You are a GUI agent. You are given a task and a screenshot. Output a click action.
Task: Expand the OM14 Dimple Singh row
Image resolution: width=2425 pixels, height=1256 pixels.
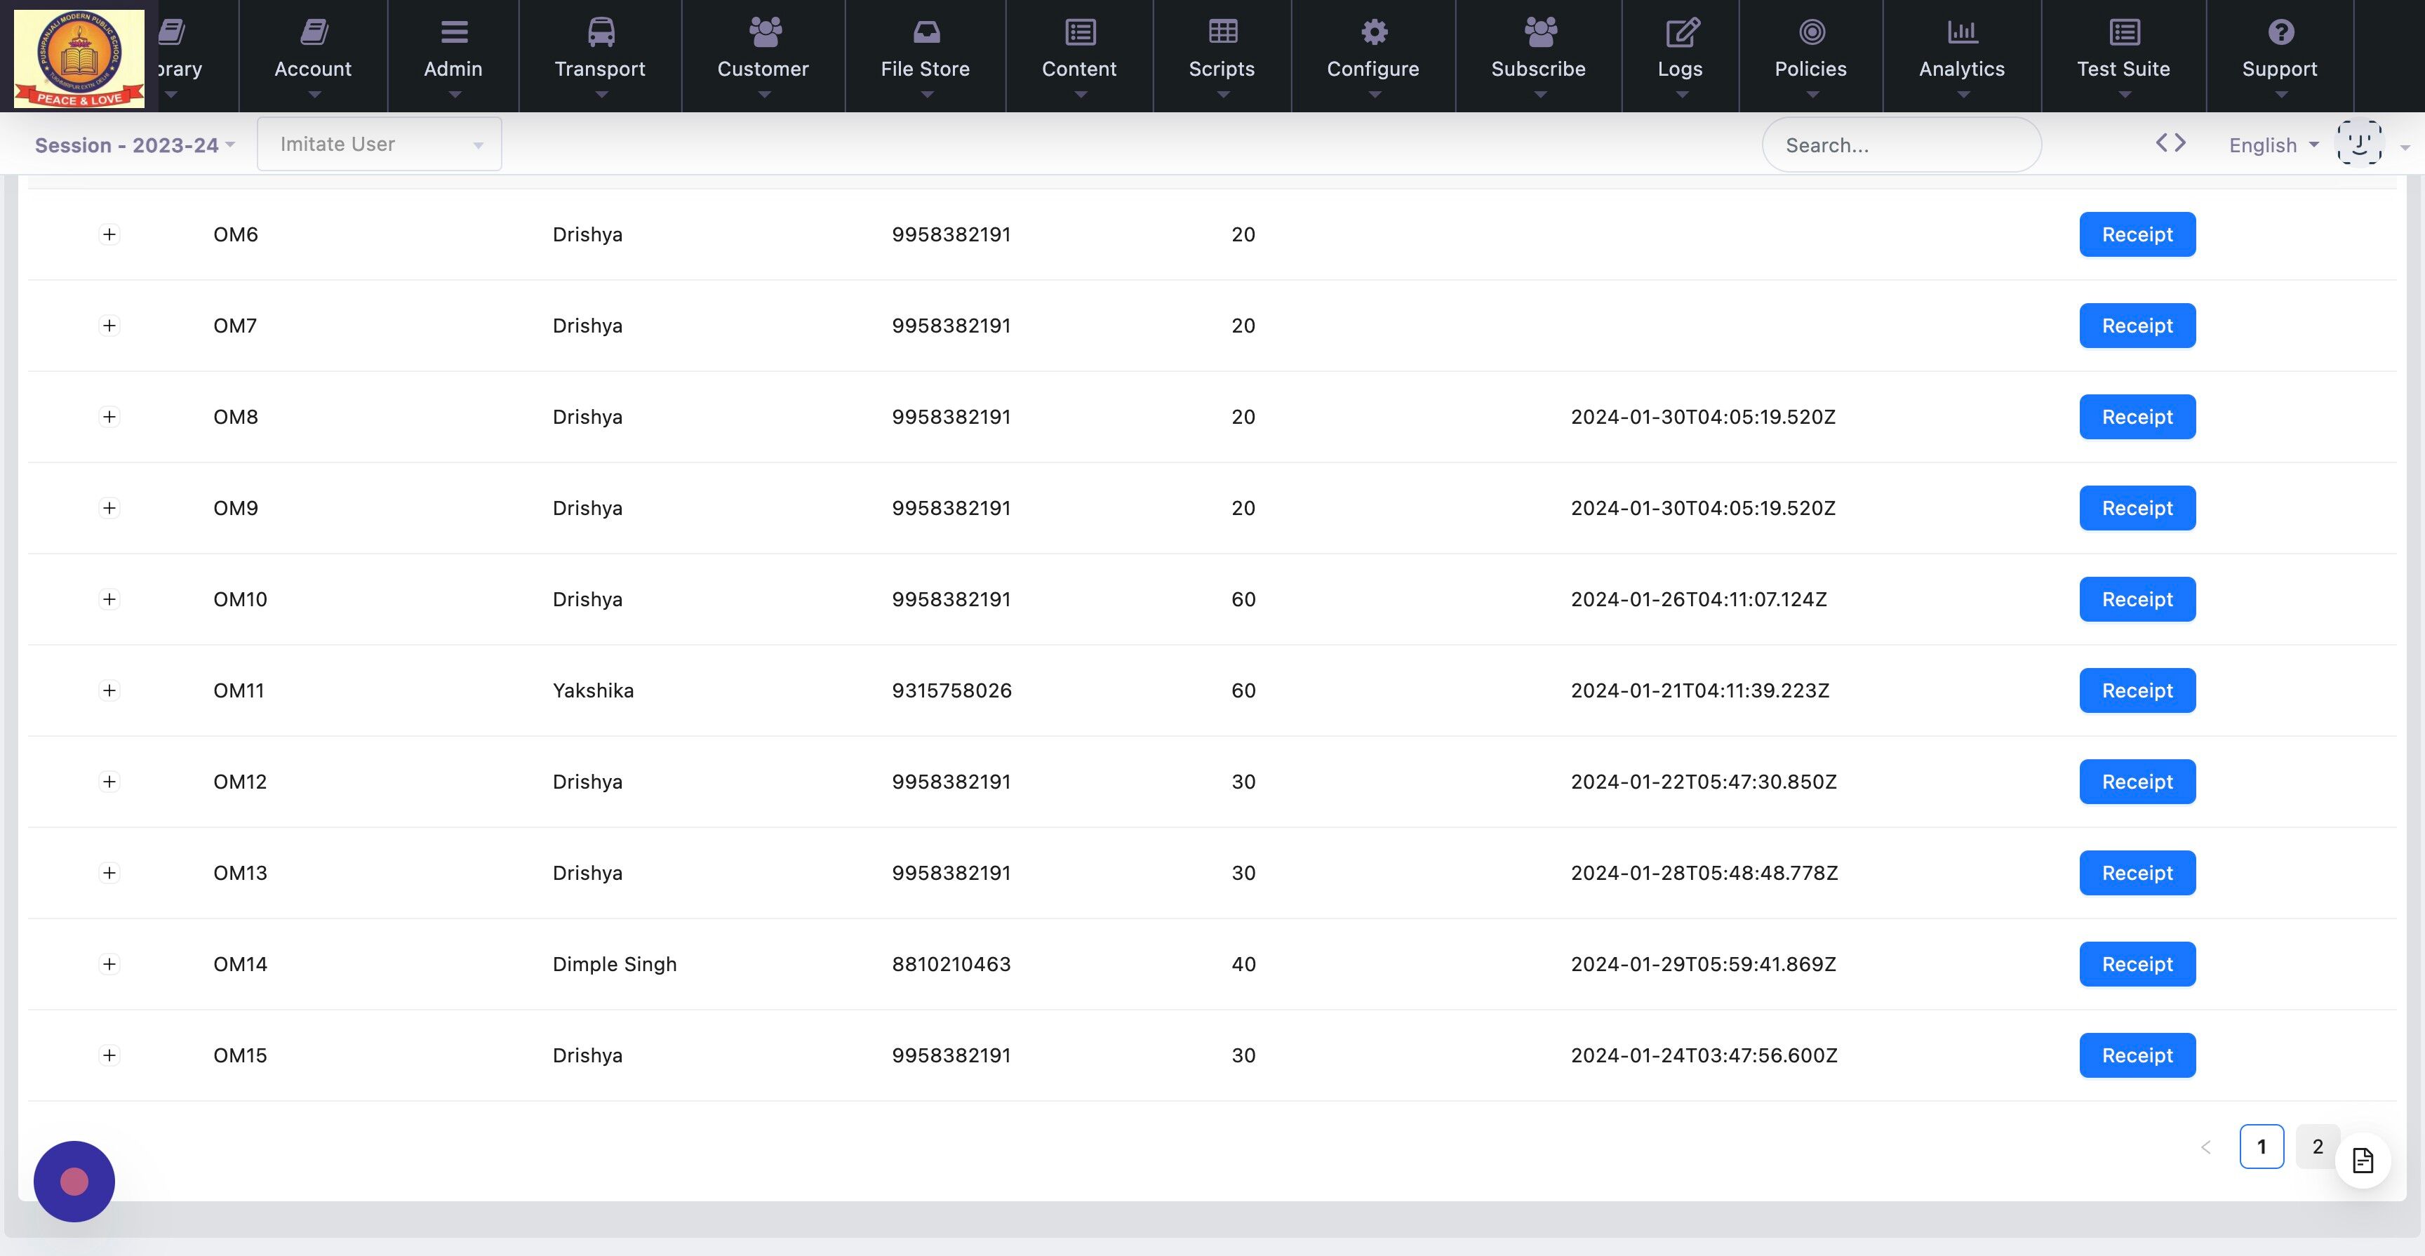pos(109,964)
